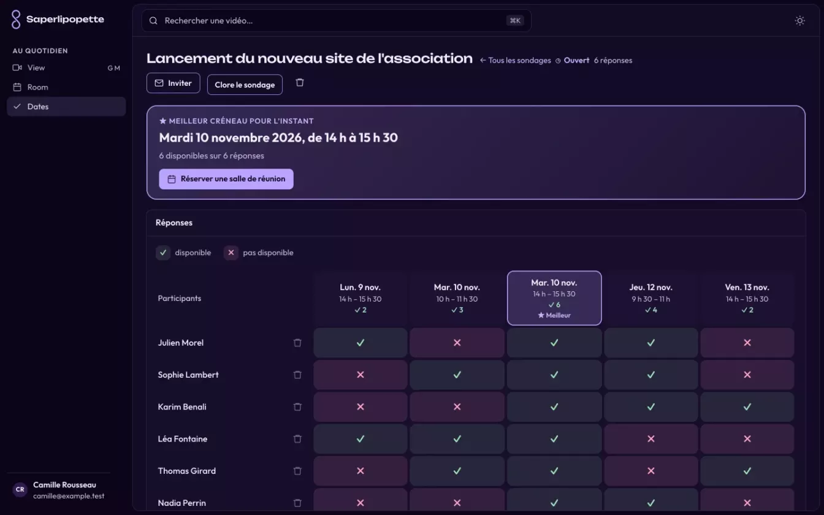This screenshot has width=824, height=515.
Task: Click Léa Fontaine's Jeu. 12 nov. unavailable cell
Action: point(651,439)
